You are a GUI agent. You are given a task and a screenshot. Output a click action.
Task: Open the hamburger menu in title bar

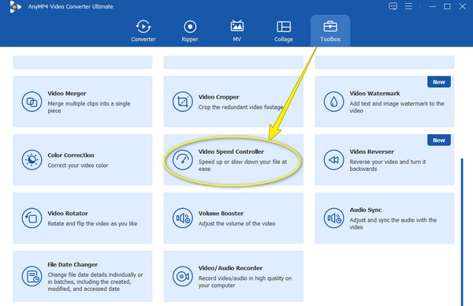pyautogui.click(x=408, y=6)
